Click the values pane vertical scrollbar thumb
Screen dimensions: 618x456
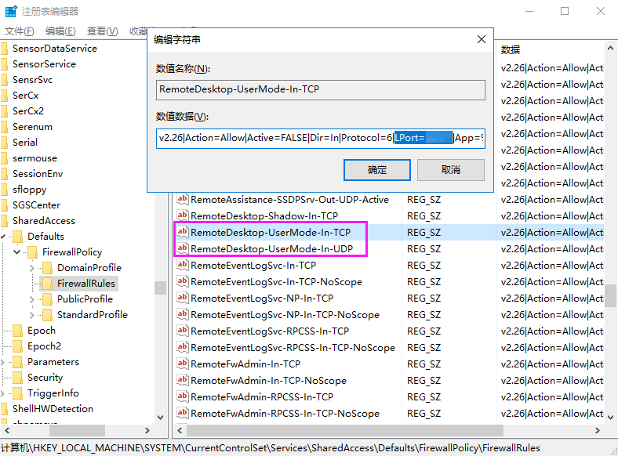pos(610,295)
